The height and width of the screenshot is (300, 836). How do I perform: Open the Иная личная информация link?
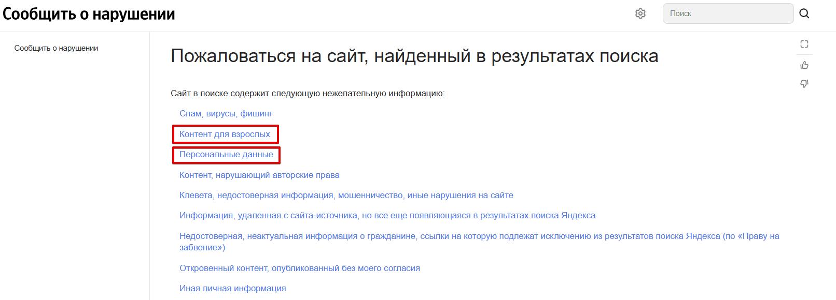coord(233,289)
